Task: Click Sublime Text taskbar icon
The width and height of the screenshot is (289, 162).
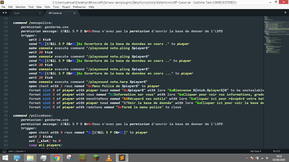Action: click(x=122, y=158)
